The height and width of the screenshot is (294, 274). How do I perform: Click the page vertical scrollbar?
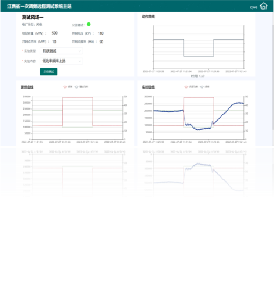pos(273,77)
